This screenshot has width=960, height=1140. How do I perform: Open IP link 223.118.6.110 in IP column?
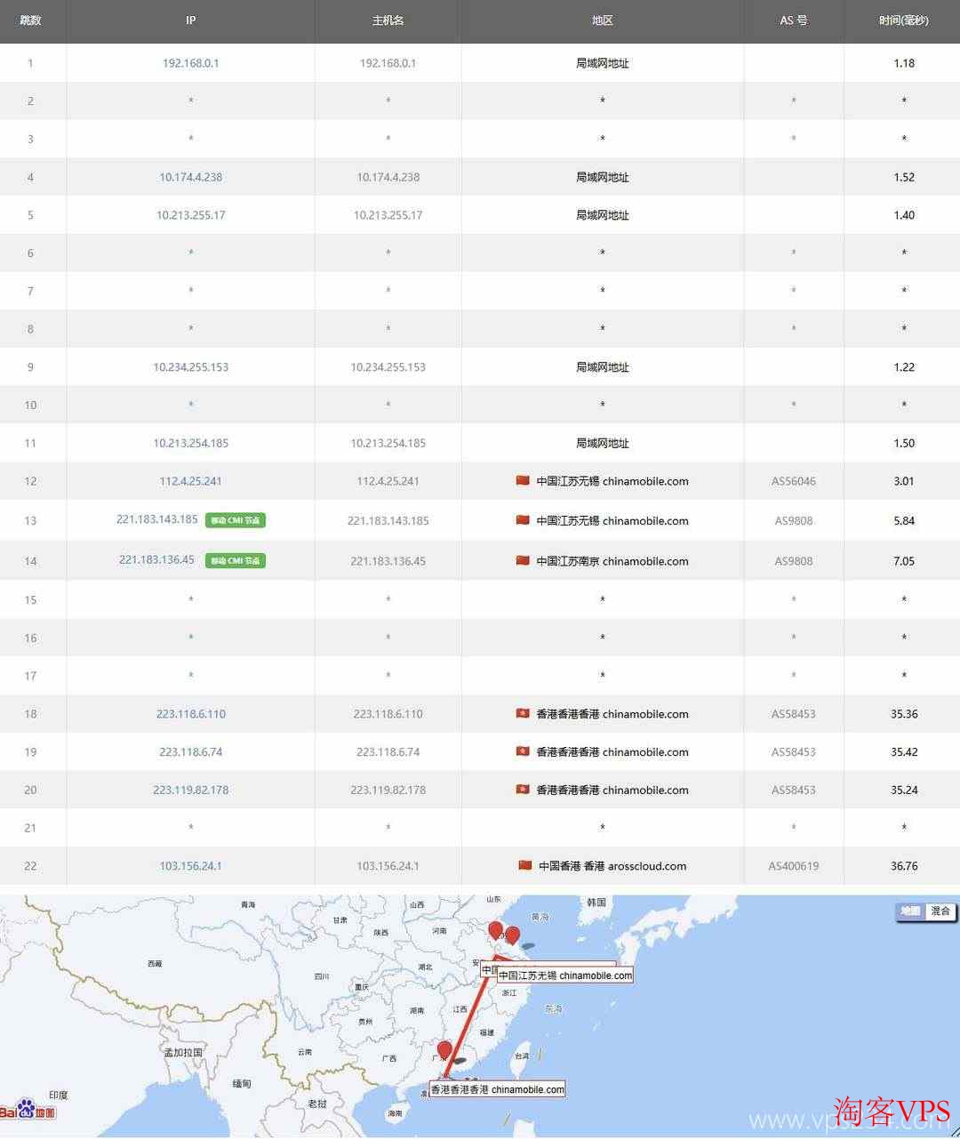pyautogui.click(x=190, y=714)
